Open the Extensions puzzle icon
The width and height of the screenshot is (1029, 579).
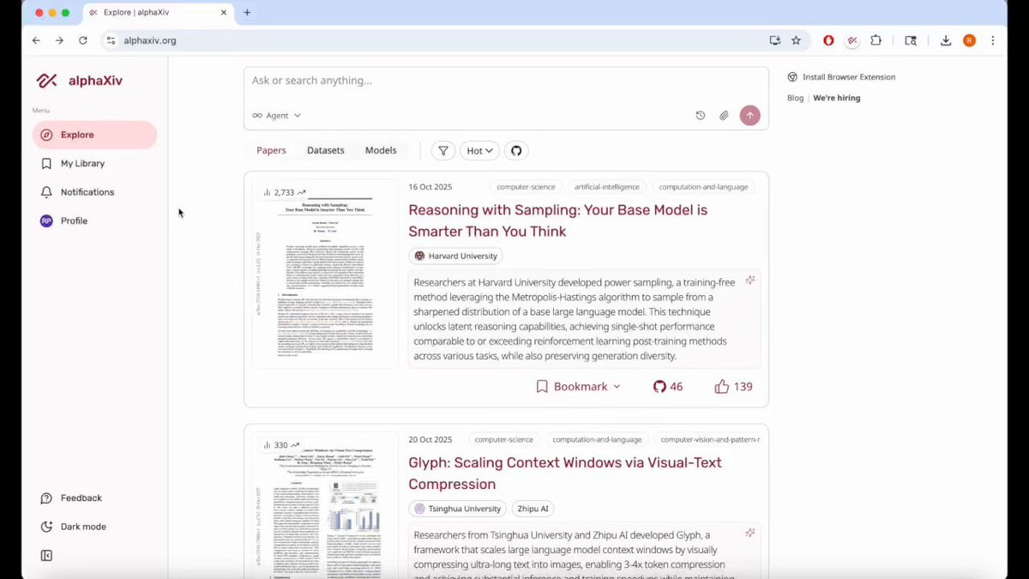[876, 40]
